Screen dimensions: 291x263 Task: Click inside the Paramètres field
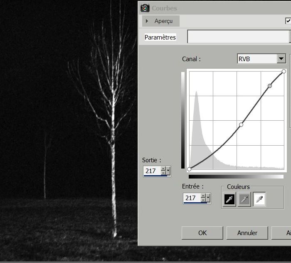pyautogui.click(x=238, y=37)
